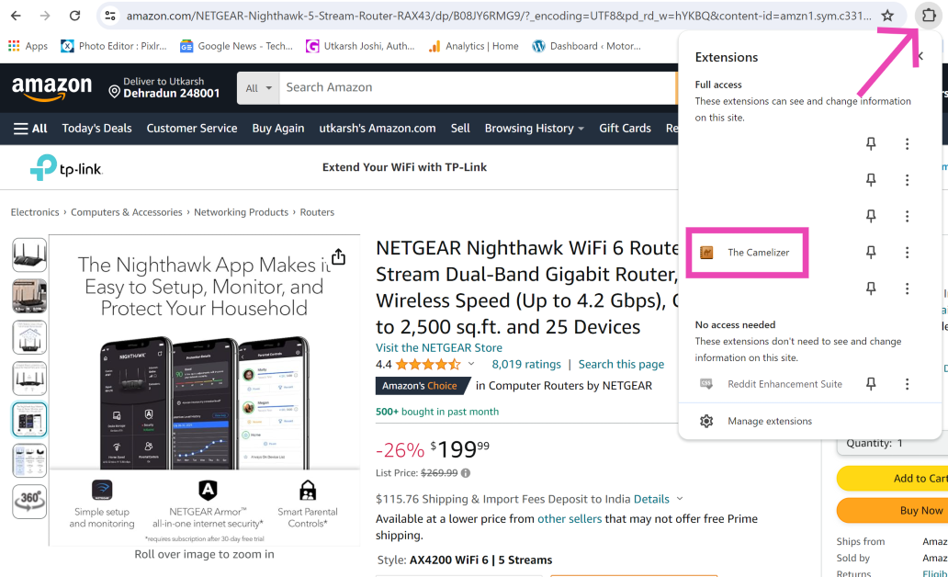Open the 360 degree product view
This screenshot has height=577, width=948.
click(29, 501)
